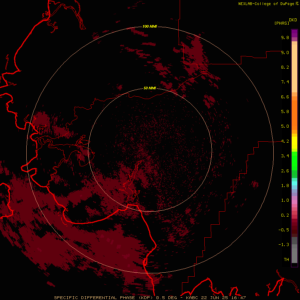Click the 9.8 scale value
Screen dimensions: 300x300
285,37
